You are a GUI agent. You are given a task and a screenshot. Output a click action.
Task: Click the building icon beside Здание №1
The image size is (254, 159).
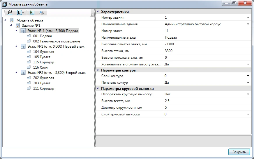coord(17,26)
